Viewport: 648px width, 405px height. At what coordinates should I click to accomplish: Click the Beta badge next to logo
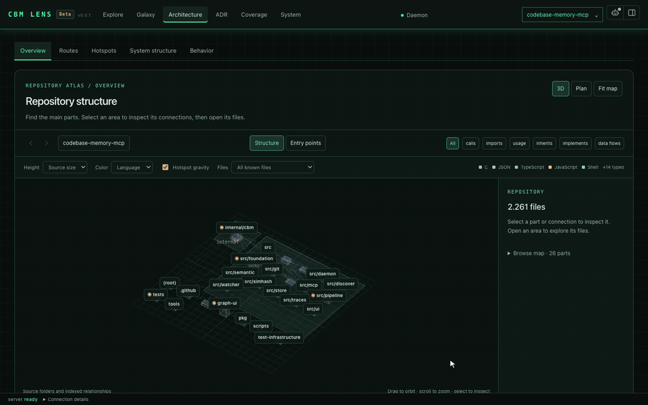coord(65,14)
